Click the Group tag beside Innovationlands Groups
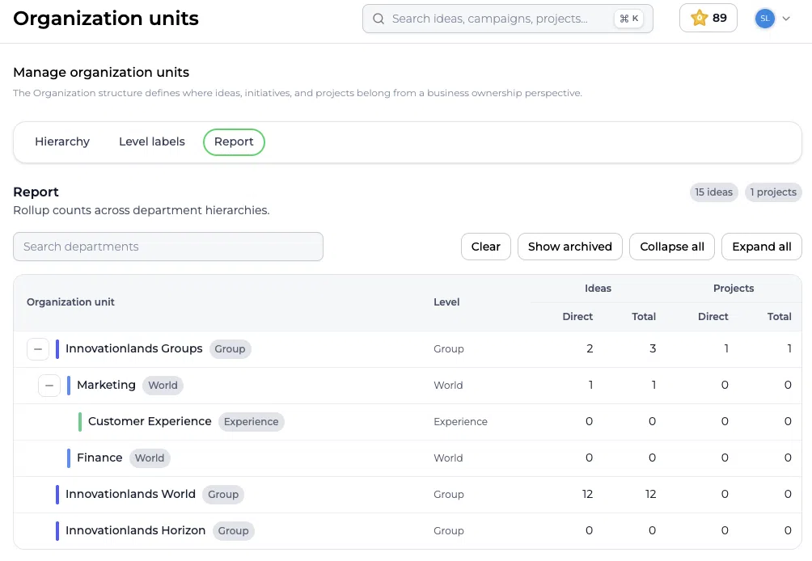Viewport: 812px width, 561px height. click(230, 349)
